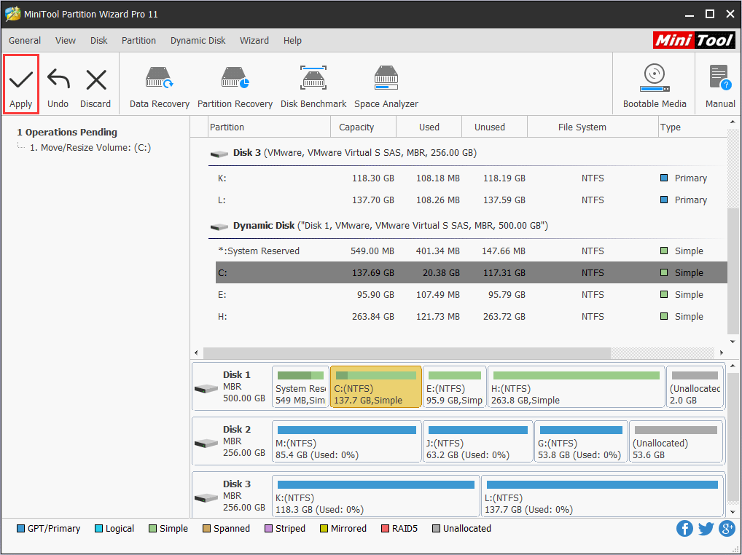This screenshot has height=555, width=742.
Task: Click the MiniTool logo
Action: coord(694,40)
